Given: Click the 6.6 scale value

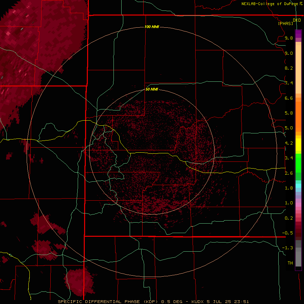Looking at the screenshot, I should [289, 98].
